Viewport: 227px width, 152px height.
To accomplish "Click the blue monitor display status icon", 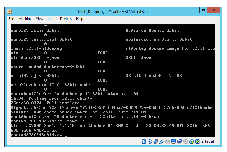I will click(173, 141).
